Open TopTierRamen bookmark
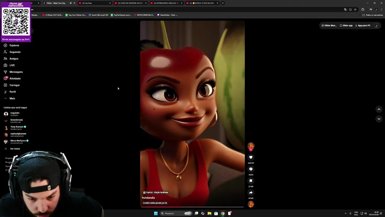The height and width of the screenshot is (217, 385). click(x=121, y=15)
